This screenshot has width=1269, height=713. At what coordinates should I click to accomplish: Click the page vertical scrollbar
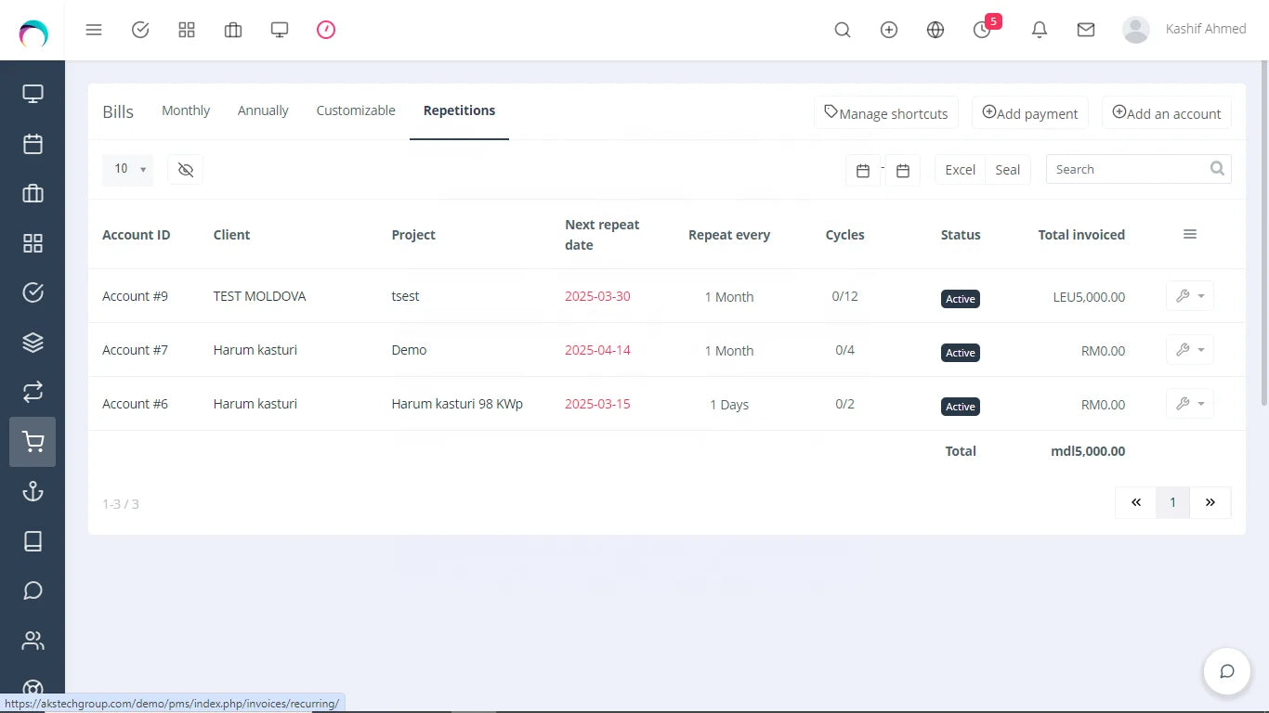pos(1263,232)
